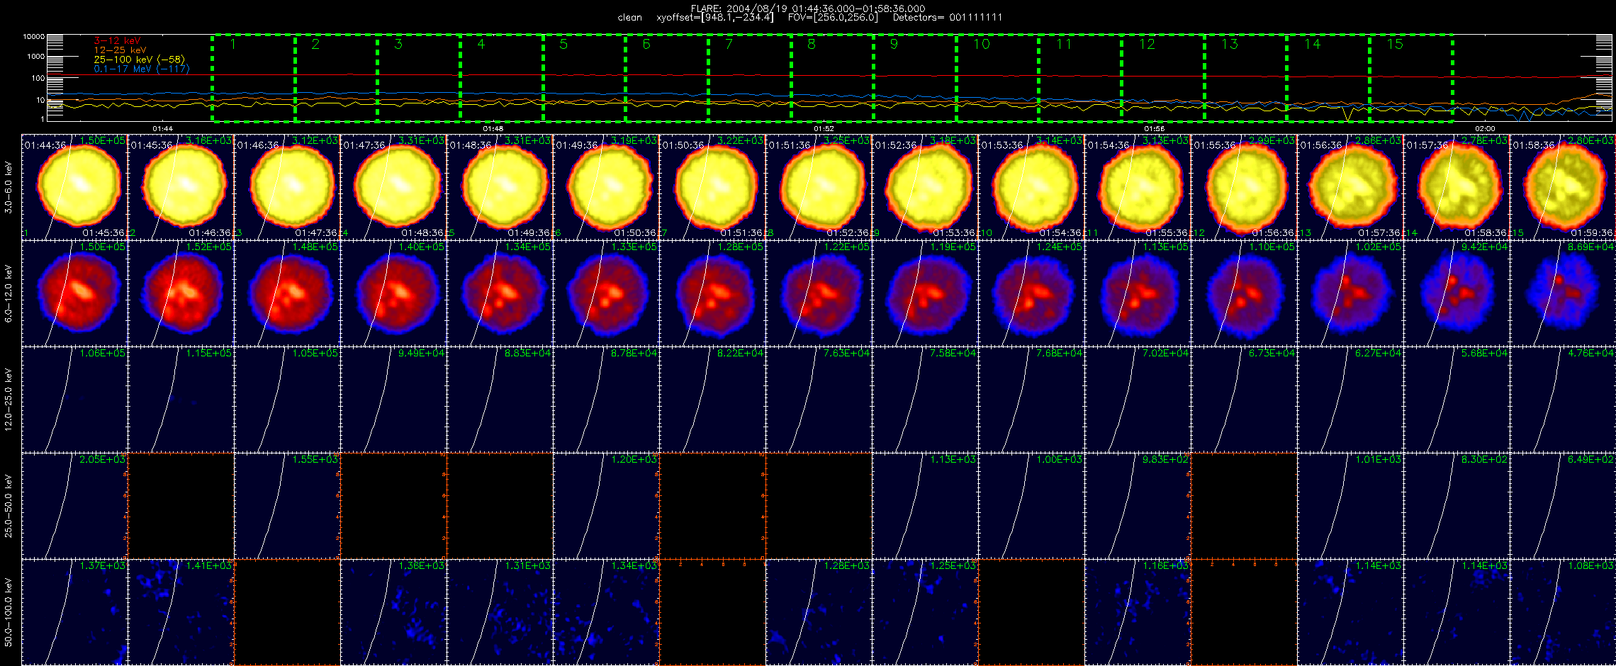Screen dimensions: 1616x666
Task: Select the 6–12 keV image labeled 9.42E+04
Action: pyautogui.click(x=1457, y=293)
